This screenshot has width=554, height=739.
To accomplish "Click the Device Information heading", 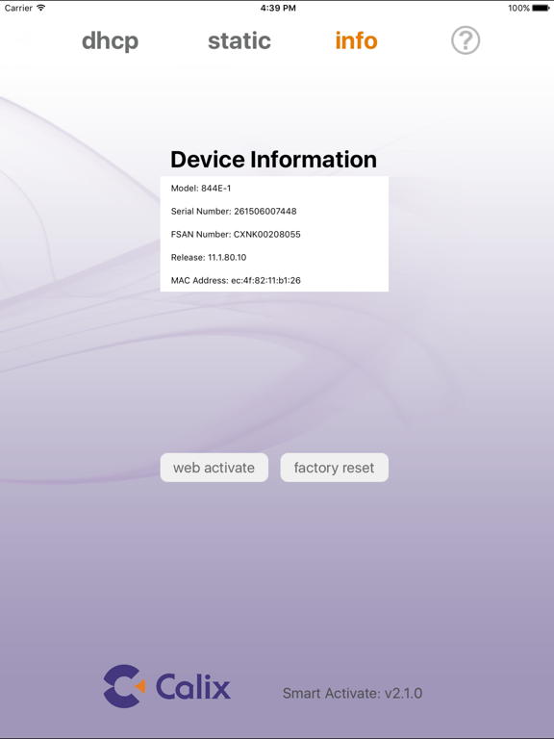I will (274, 160).
